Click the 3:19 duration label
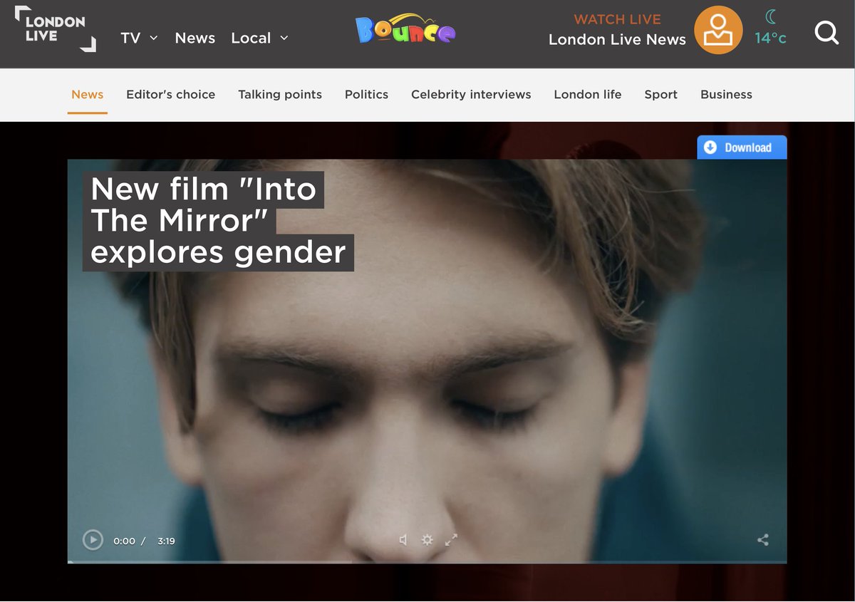855x602 pixels. click(x=166, y=541)
